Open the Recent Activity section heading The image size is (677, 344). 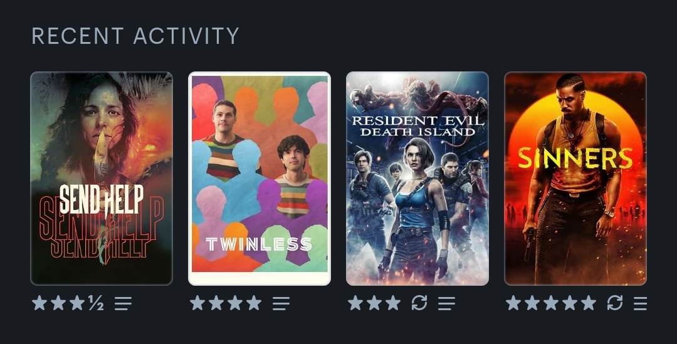135,36
